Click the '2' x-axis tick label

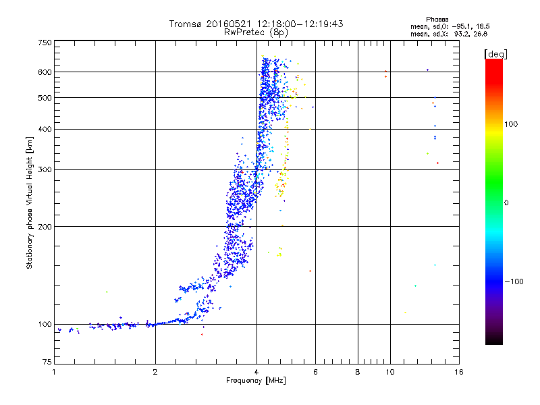(155, 372)
